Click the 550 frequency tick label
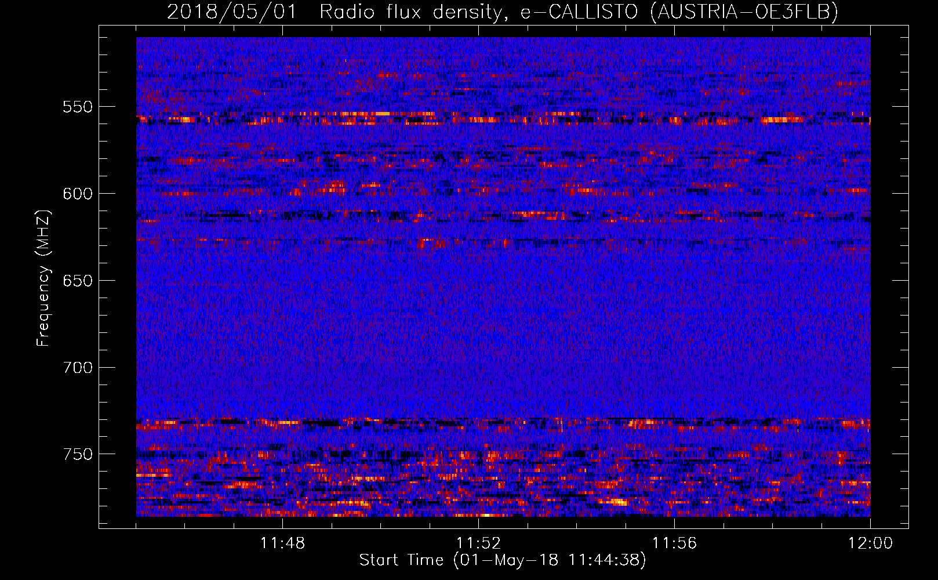This screenshot has width=938, height=580. pos(78,107)
